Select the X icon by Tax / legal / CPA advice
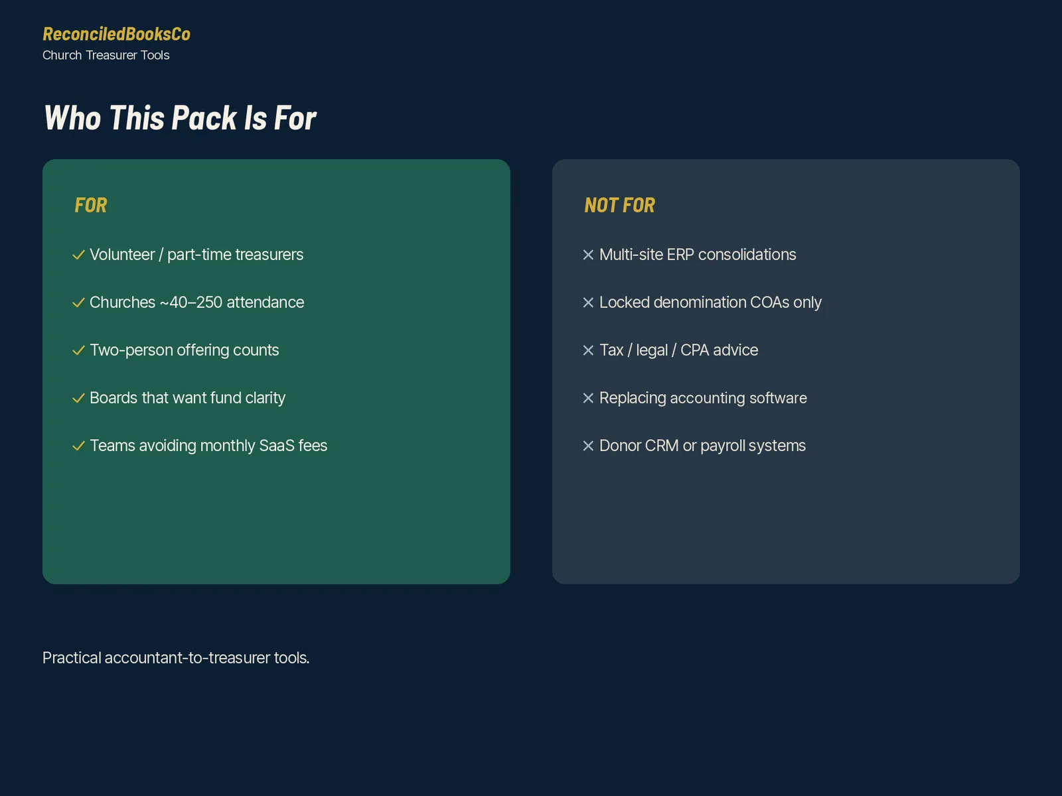Viewport: 1062px width, 796px height. 588,350
